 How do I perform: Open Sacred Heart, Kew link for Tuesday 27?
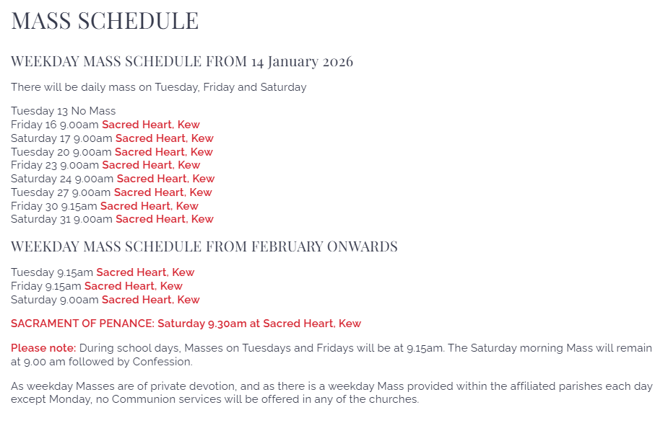[x=162, y=192]
